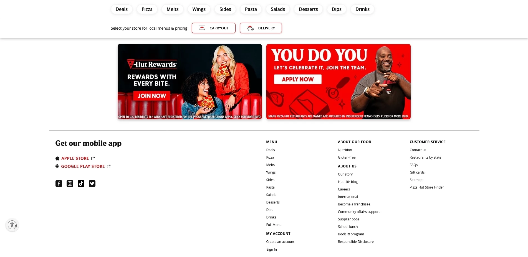The width and height of the screenshot is (528, 257).
Task: Open the Nutrition footer link
Action: point(345,150)
